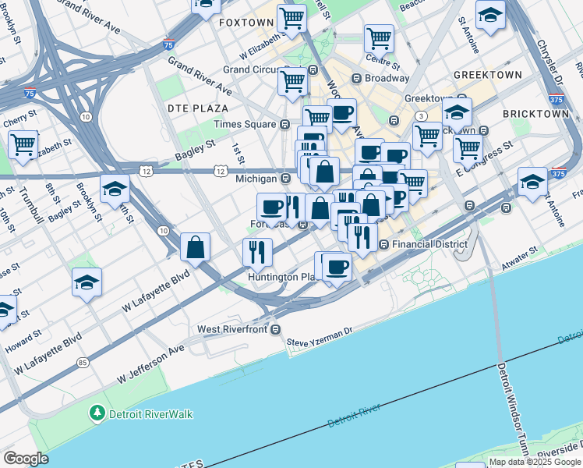583x468 pixels.
Task: Click the 1st St street label
Action: click(238, 154)
